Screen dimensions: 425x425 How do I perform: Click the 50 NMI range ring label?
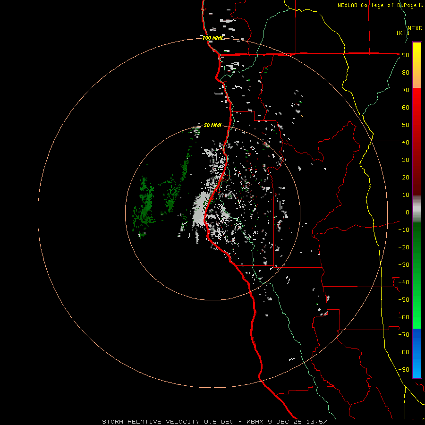pos(212,125)
